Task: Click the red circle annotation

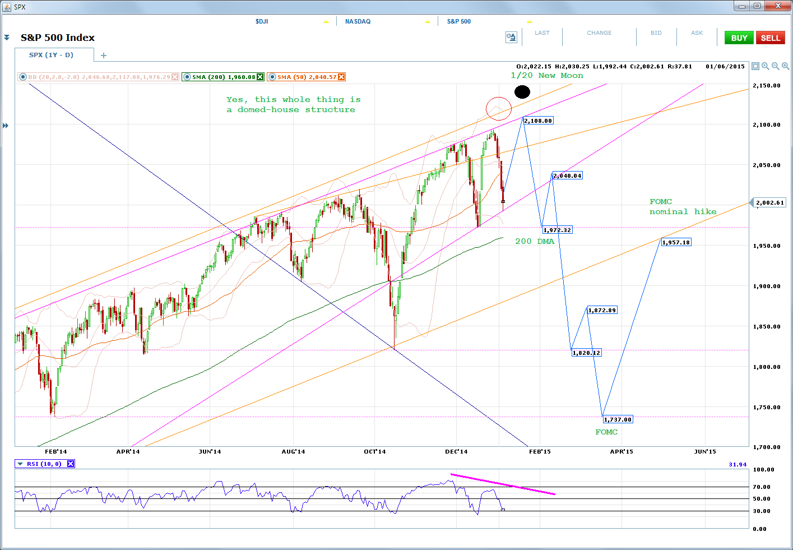Action: pos(499,108)
